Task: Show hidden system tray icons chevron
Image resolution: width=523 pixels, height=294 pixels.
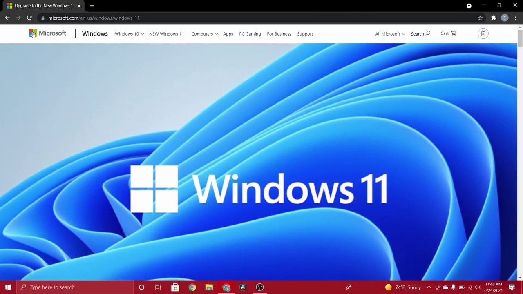Action: [429, 287]
